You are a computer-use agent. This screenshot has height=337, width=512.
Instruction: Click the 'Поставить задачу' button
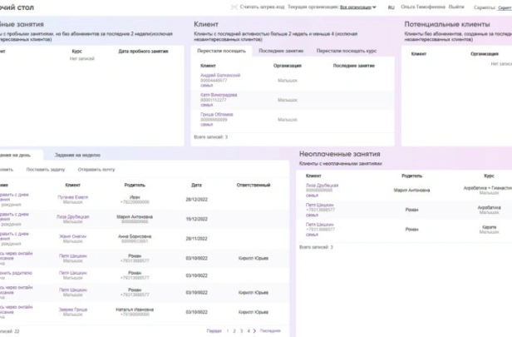tap(44, 169)
